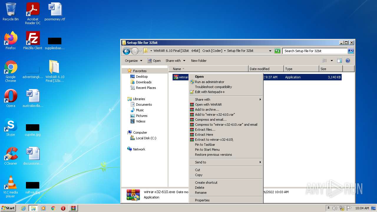The height and width of the screenshot is (212, 377).
Task: Select Run as administrator
Action: pyautogui.click(x=226, y=82)
